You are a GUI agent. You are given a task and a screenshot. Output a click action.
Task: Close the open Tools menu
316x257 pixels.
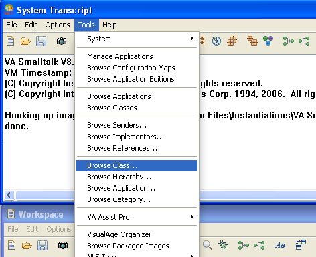point(86,25)
